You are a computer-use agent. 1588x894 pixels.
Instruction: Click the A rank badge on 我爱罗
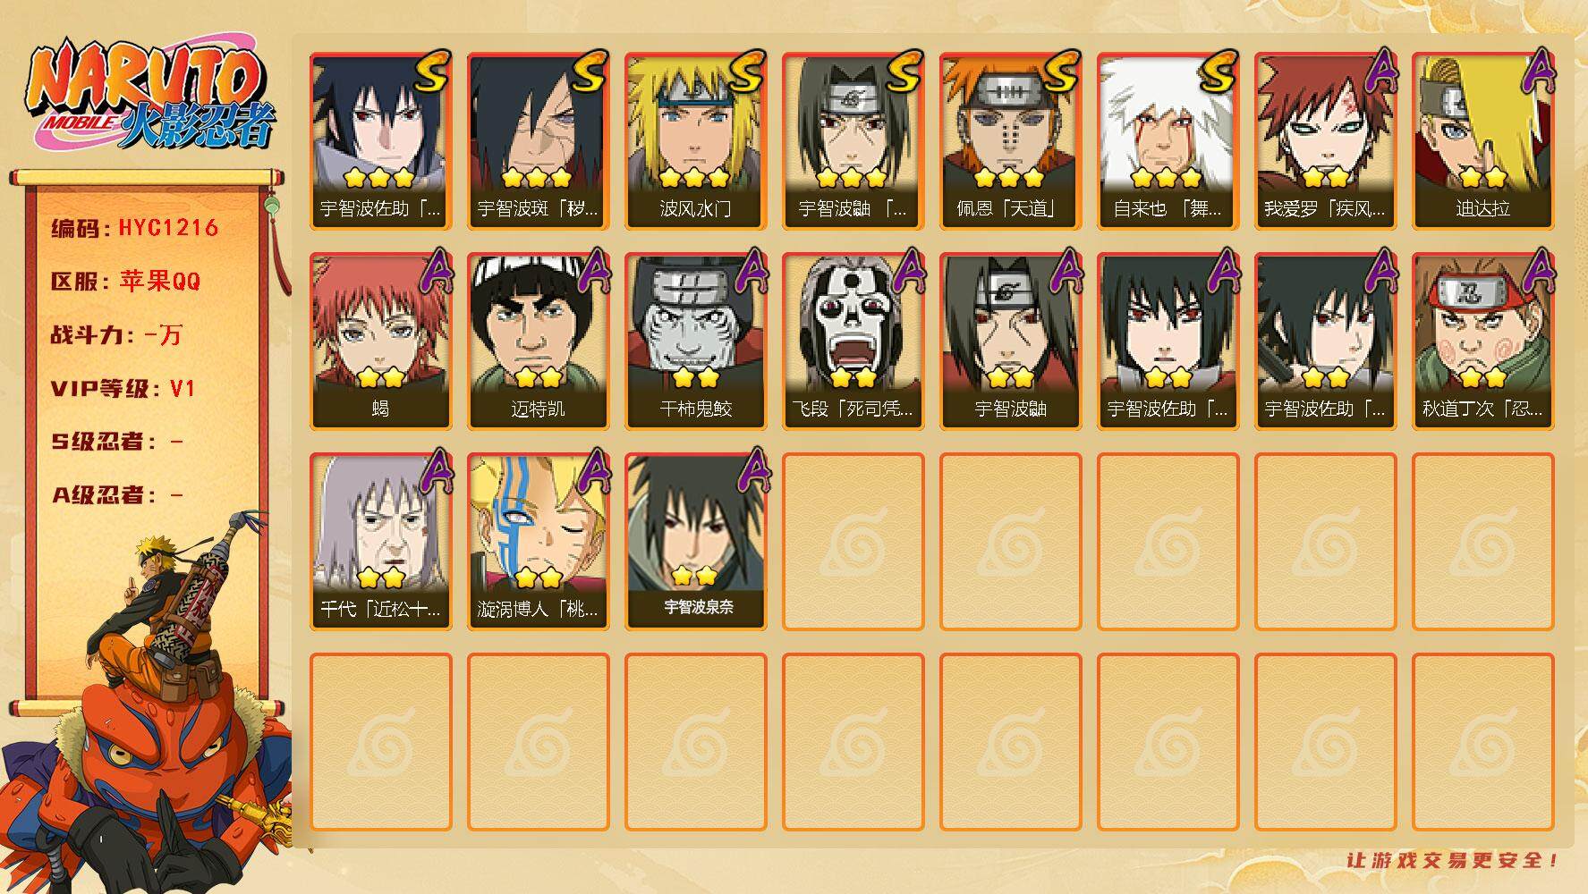click(x=1379, y=72)
